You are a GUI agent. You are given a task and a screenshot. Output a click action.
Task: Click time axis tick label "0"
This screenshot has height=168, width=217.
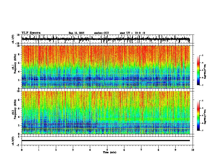pyautogui.click(x=22, y=150)
